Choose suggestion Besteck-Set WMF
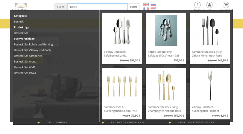This screenshot has height=134, width=243. pyautogui.click(x=25, y=67)
